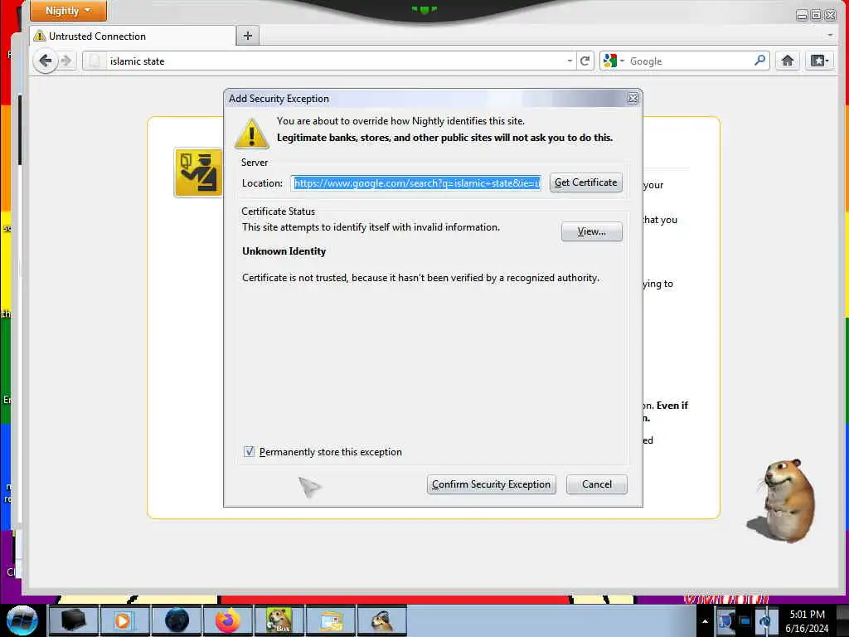Click the Unknown Identity heading text
Image resolution: width=849 pixels, height=637 pixels.
pyautogui.click(x=284, y=251)
